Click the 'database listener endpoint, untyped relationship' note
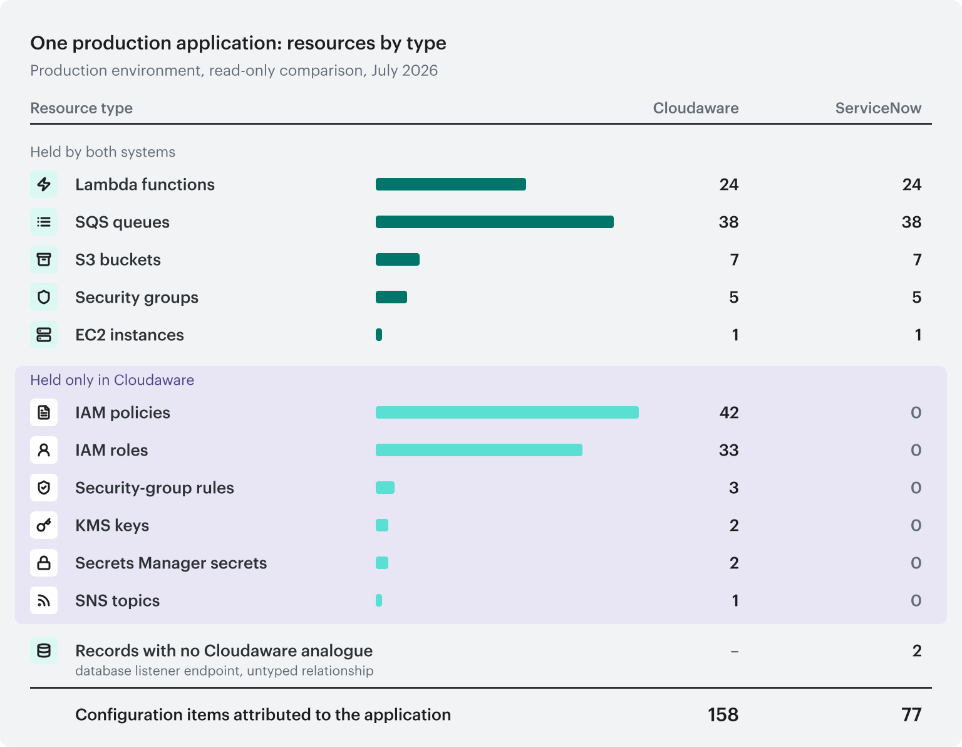 224,671
